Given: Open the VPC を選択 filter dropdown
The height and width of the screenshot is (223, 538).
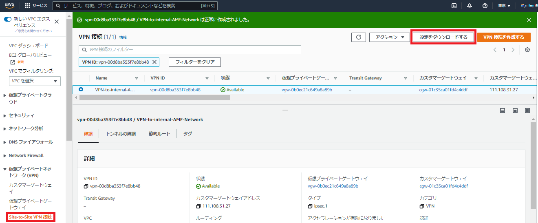Looking at the screenshot, I should 35,81.
